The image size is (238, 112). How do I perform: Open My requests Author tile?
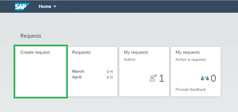pyautogui.click(x=144, y=72)
